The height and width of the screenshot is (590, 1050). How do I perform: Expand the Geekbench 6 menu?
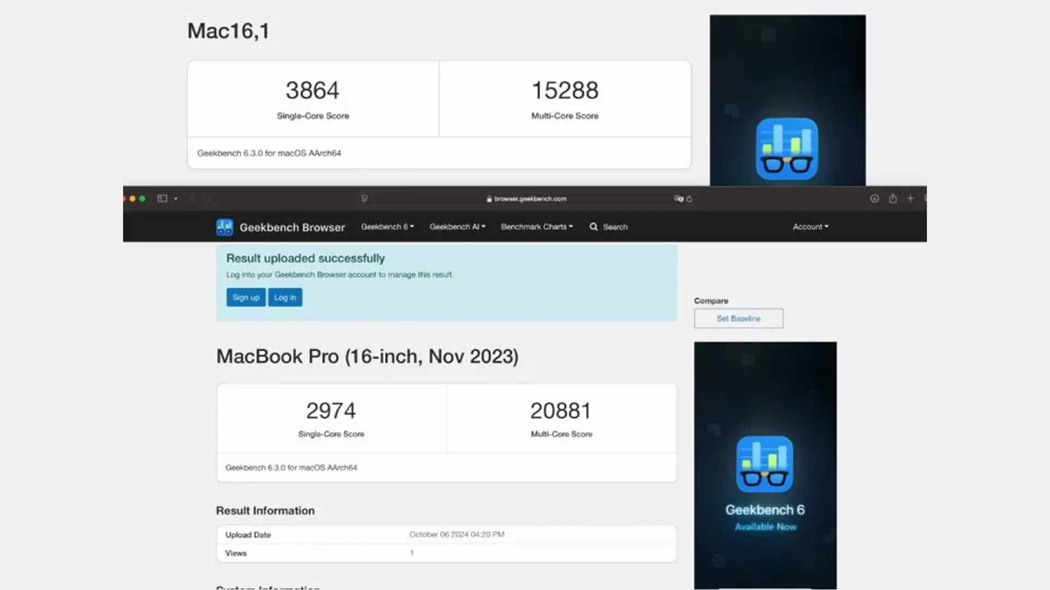tap(387, 227)
